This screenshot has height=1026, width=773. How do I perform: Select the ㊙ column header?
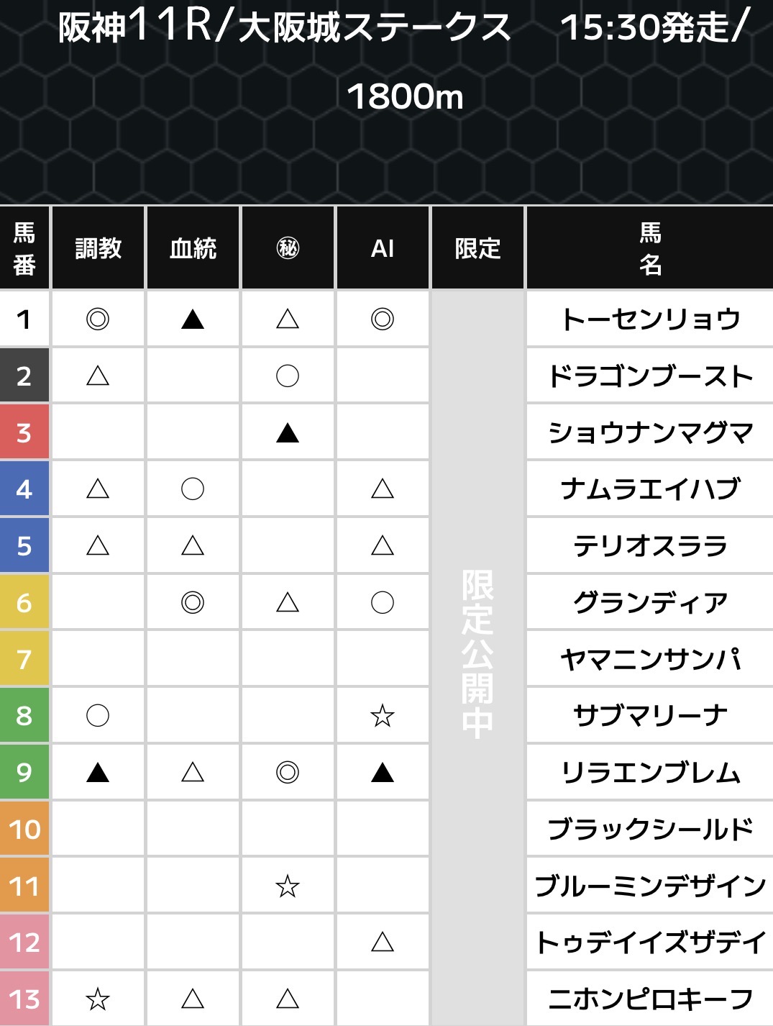pos(288,248)
